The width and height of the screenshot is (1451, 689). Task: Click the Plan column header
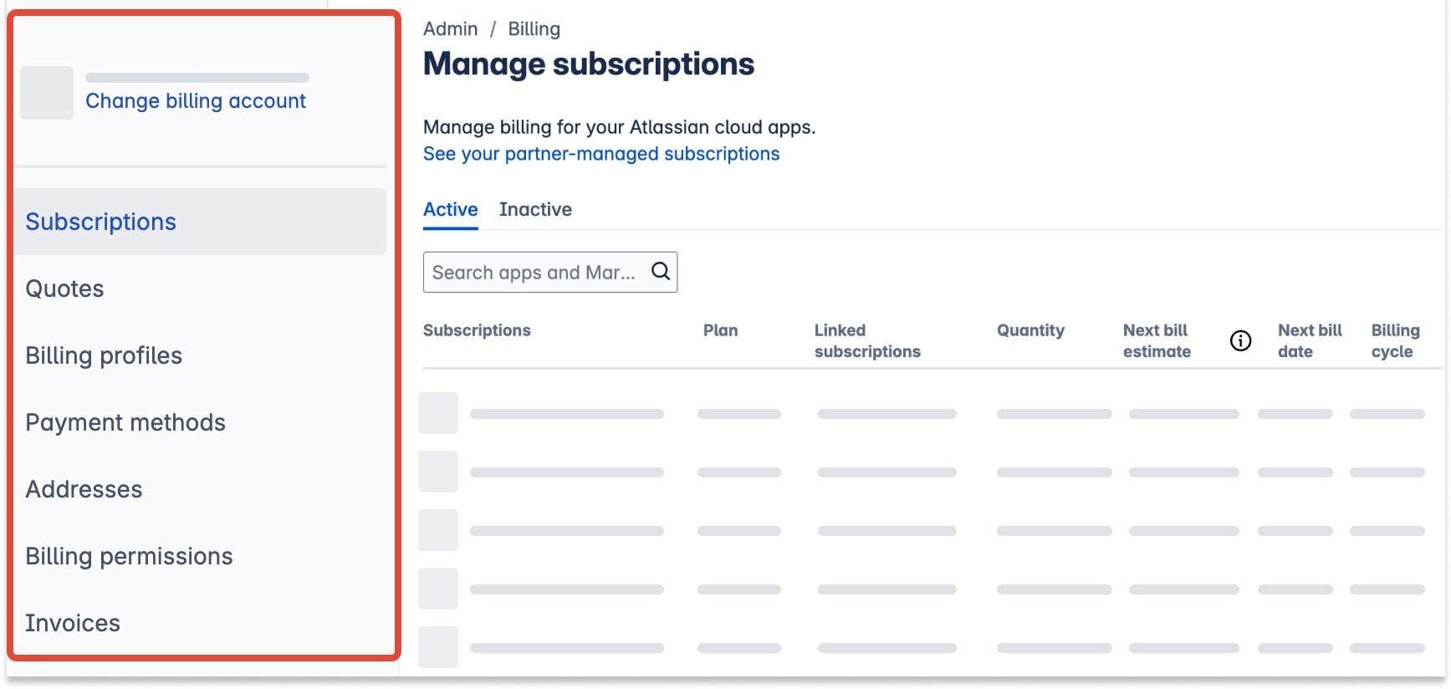[x=720, y=330]
